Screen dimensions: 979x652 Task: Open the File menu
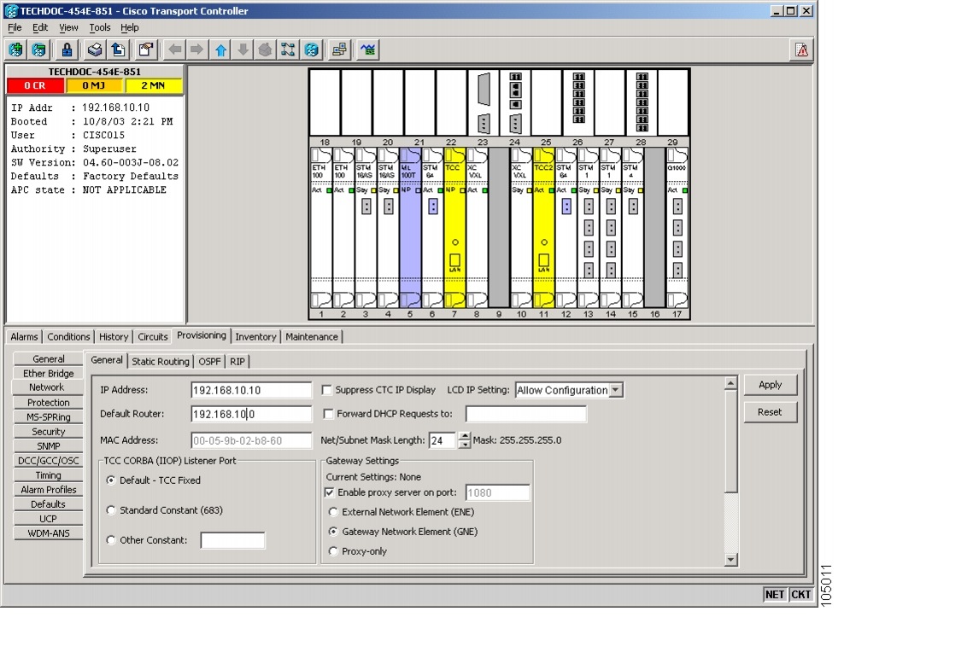click(15, 27)
